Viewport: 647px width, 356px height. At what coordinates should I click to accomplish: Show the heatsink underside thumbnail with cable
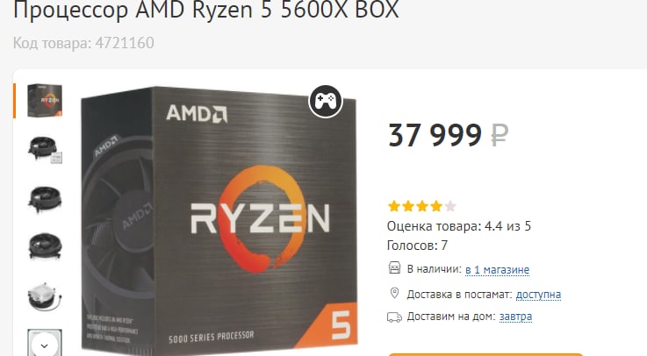tap(45, 296)
